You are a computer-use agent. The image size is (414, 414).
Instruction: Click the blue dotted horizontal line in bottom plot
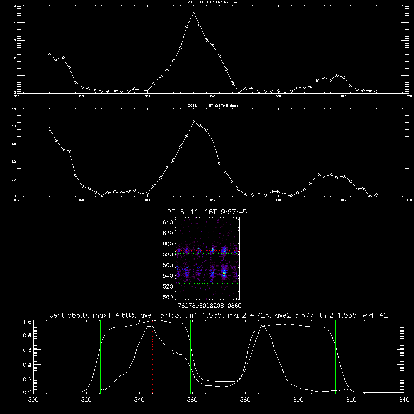[x=219, y=371]
